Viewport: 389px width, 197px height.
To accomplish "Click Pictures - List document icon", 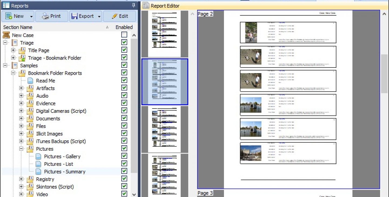I will tap(39, 164).
